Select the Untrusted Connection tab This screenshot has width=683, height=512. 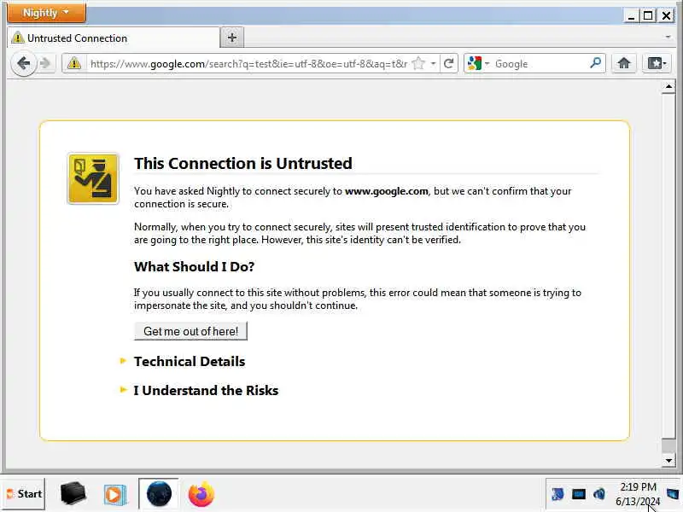point(114,38)
